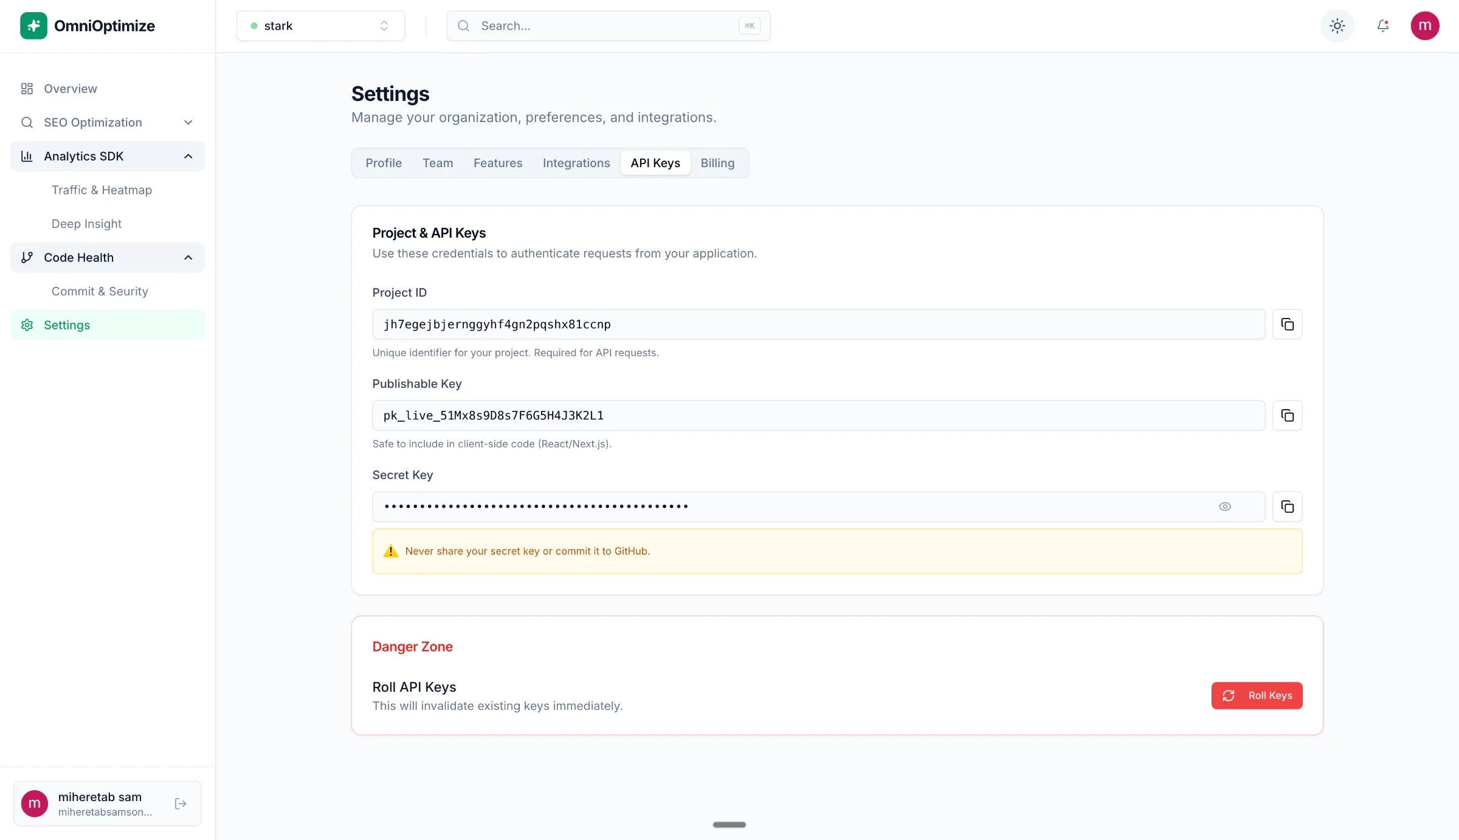Open the Features tab

[498, 163]
